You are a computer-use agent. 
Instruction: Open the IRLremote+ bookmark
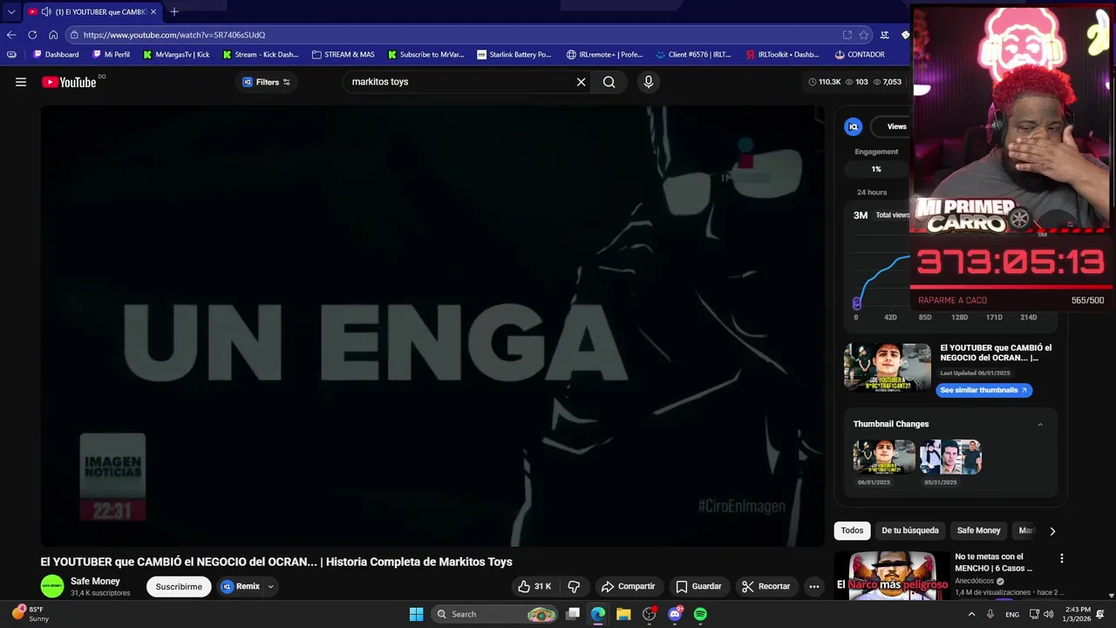[x=604, y=54]
